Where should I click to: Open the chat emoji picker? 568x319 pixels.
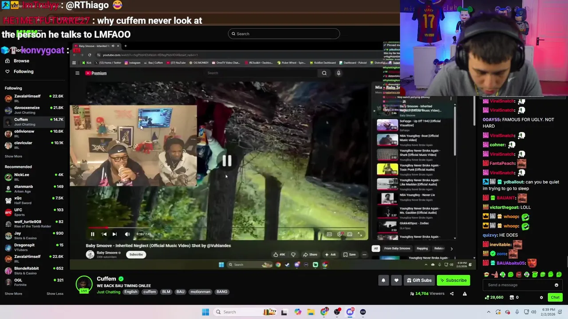point(556,285)
